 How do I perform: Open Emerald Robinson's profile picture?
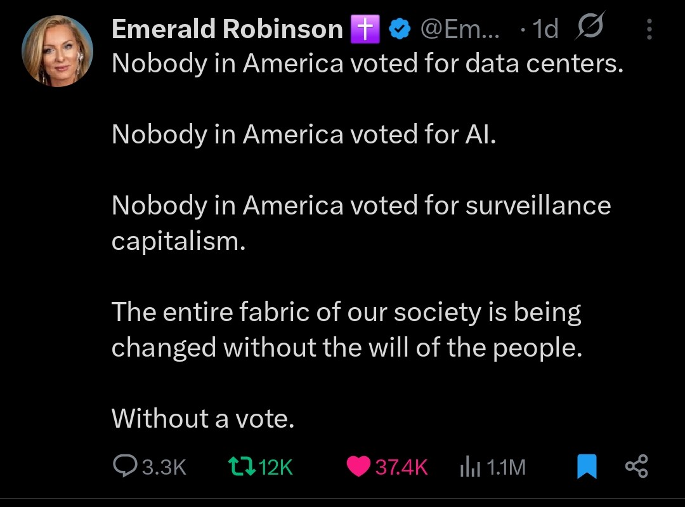pos(57,51)
